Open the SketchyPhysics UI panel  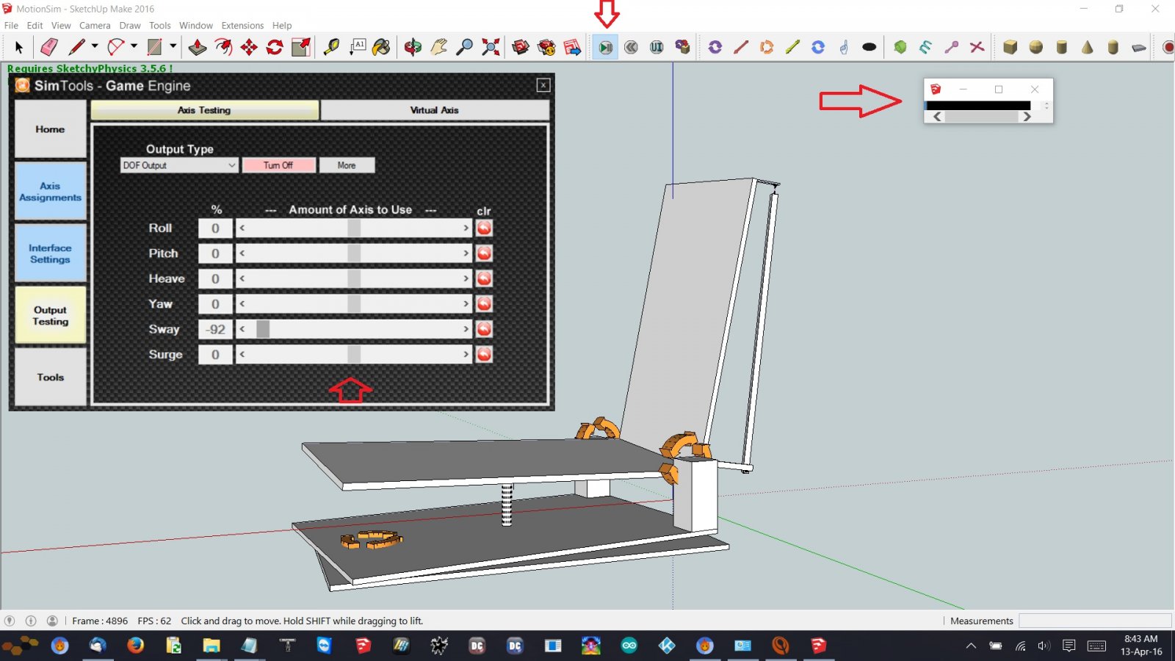pos(657,48)
